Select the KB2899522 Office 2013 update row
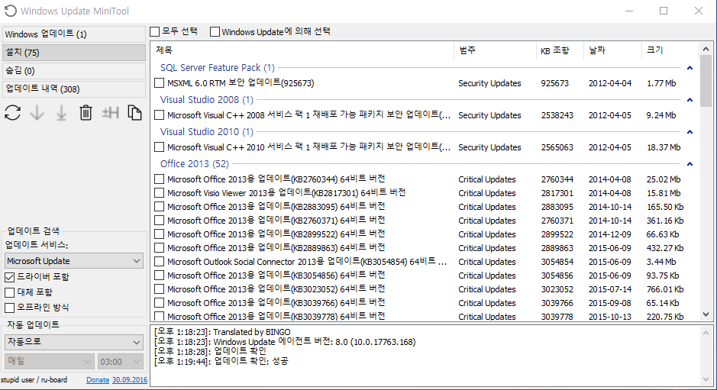Viewport: 717px width, 390px height. 425,234
